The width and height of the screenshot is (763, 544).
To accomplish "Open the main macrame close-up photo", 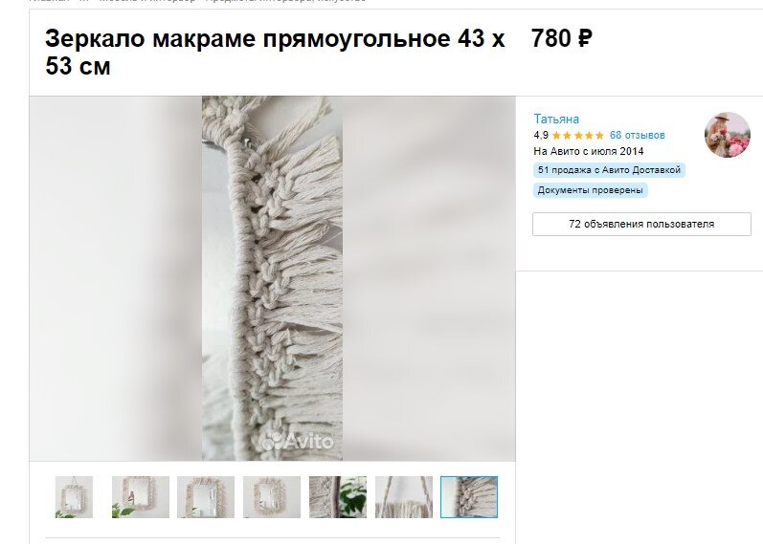I will pos(272,278).
